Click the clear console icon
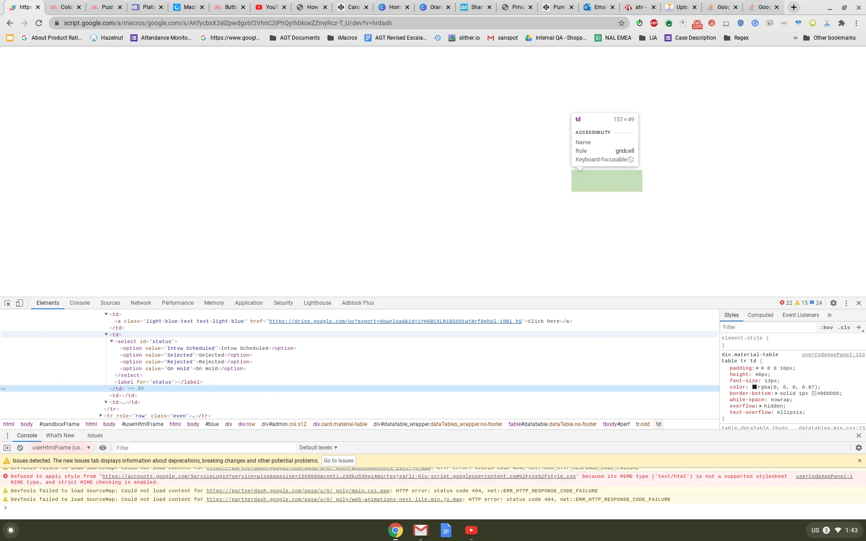This screenshot has height=541, width=866. (x=20, y=448)
